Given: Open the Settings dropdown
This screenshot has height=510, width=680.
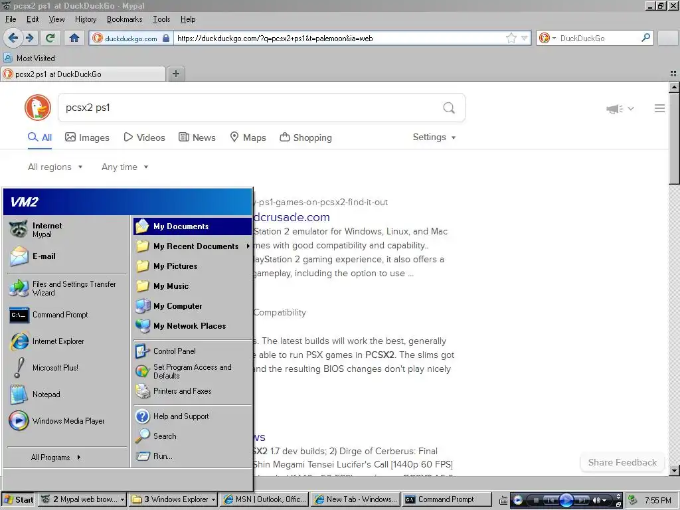Looking at the screenshot, I should [x=434, y=137].
